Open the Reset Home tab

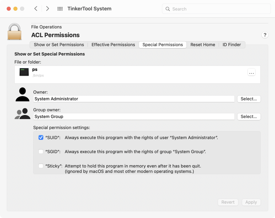point(203,45)
